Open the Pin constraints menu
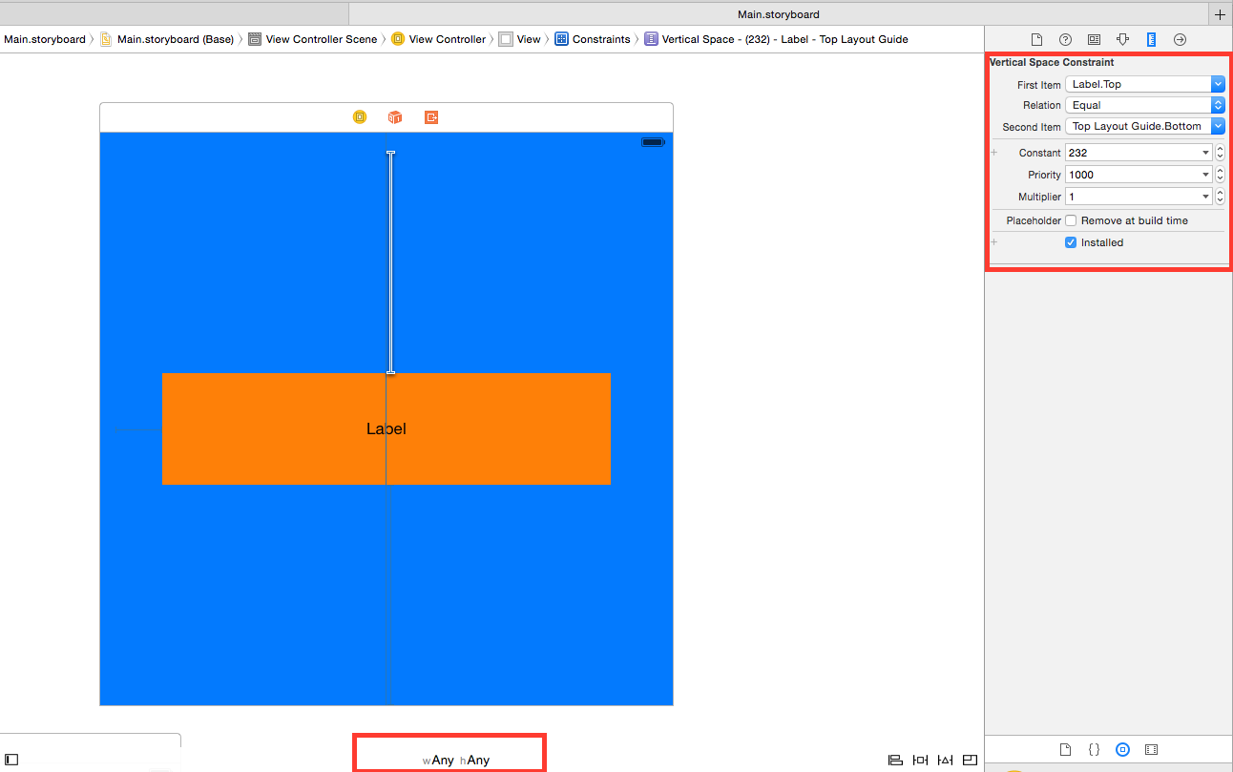The height and width of the screenshot is (772, 1233). coord(920,761)
